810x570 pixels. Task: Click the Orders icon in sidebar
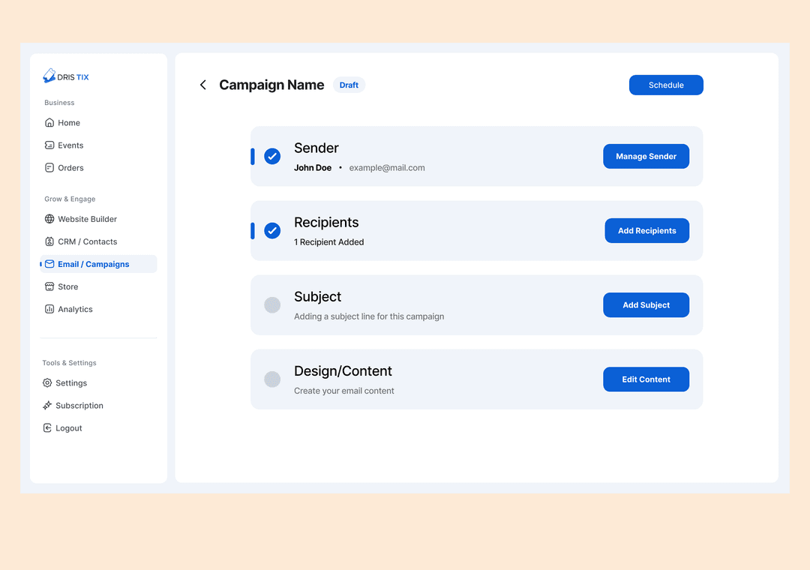point(49,167)
